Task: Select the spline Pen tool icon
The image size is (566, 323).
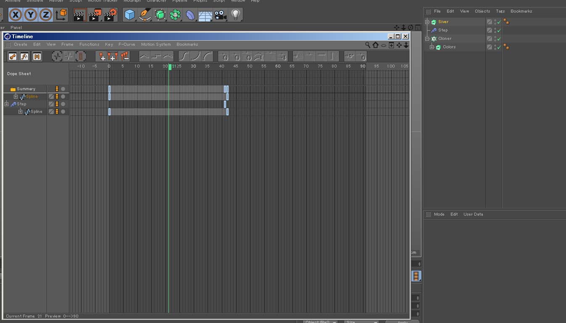Action: (x=145, y=15)
